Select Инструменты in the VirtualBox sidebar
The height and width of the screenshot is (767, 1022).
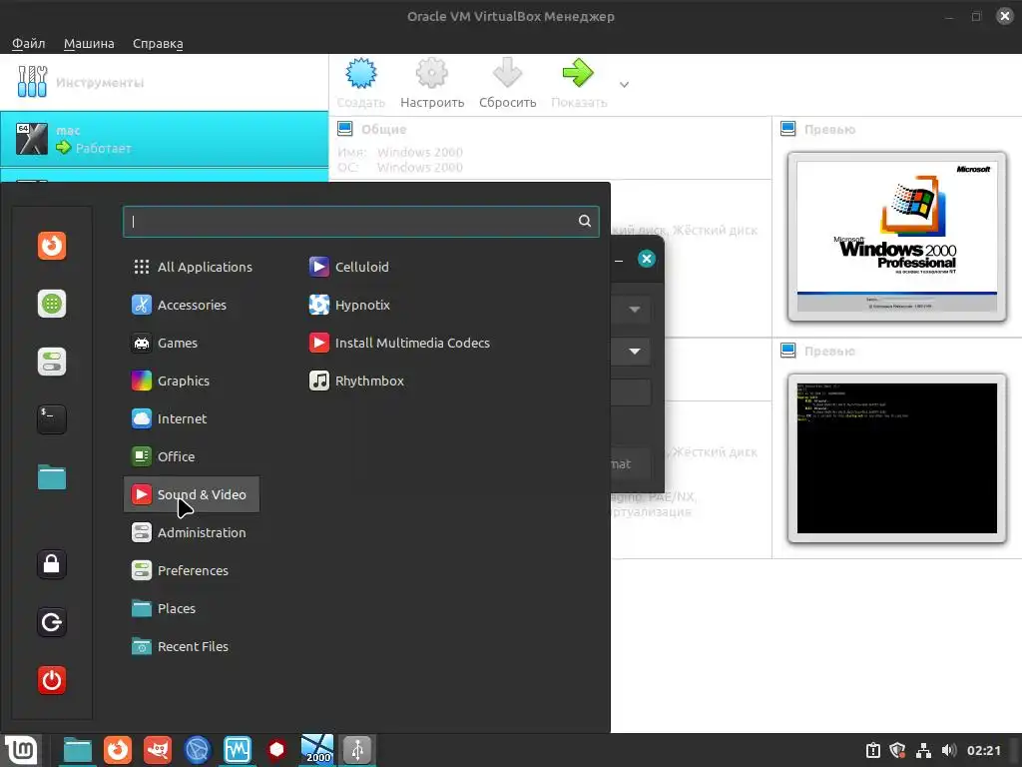click(165, 82)
